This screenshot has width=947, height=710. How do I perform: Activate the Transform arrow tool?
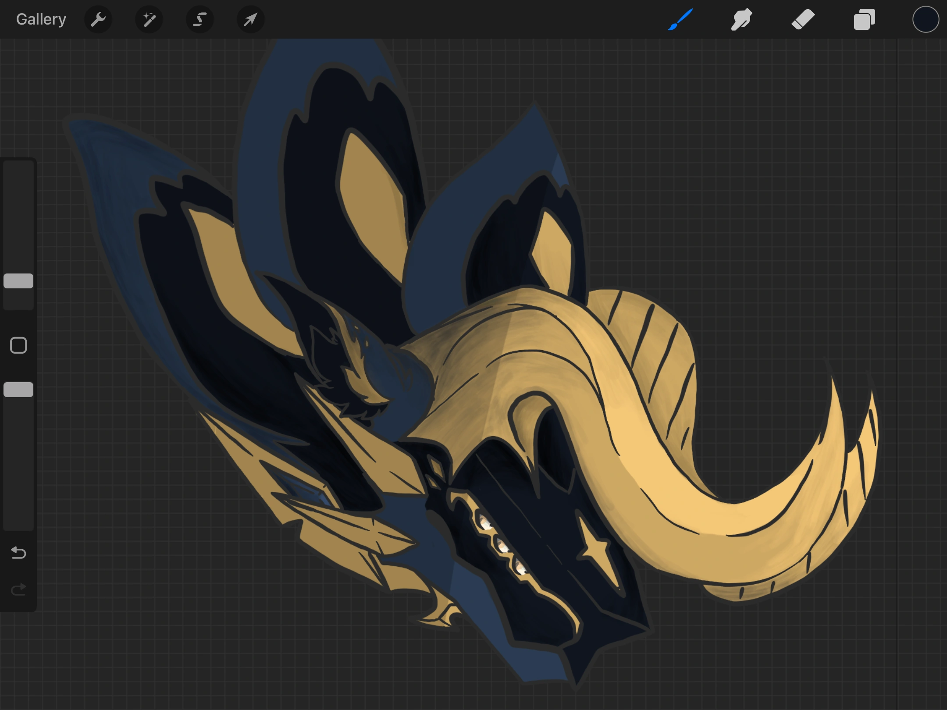[x=250, y=19]
